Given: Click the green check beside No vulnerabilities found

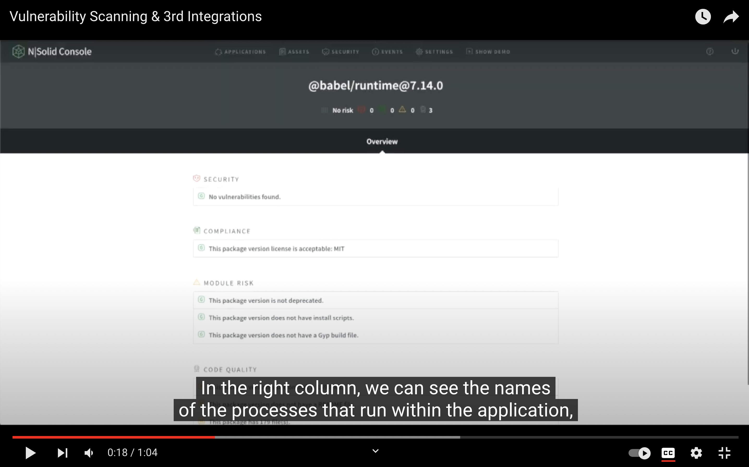Looking at the screenshot, I should [202, 196].
